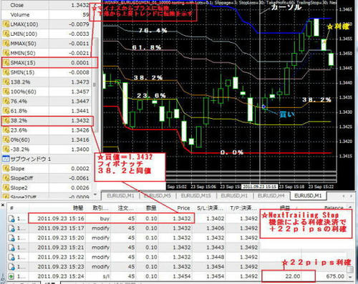The image size is (358, 284).
Task: Click the 61.8% indicator icon
Action: point(6,111)
